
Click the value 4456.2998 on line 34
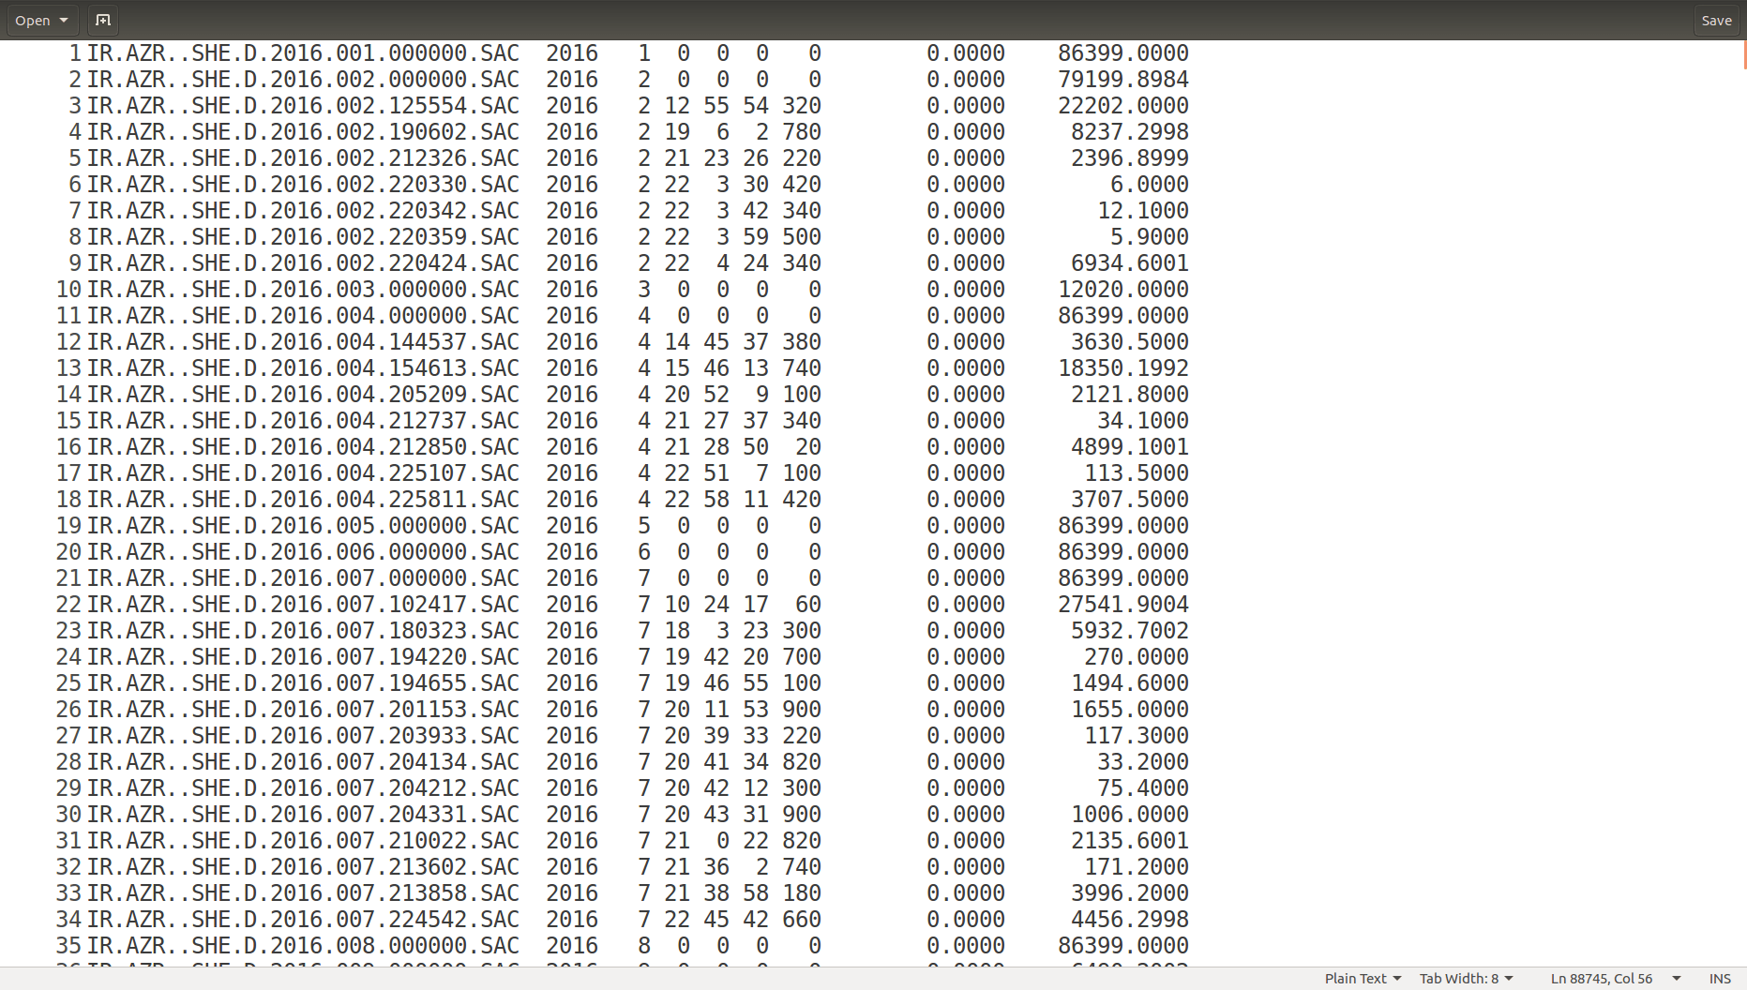1129,920
